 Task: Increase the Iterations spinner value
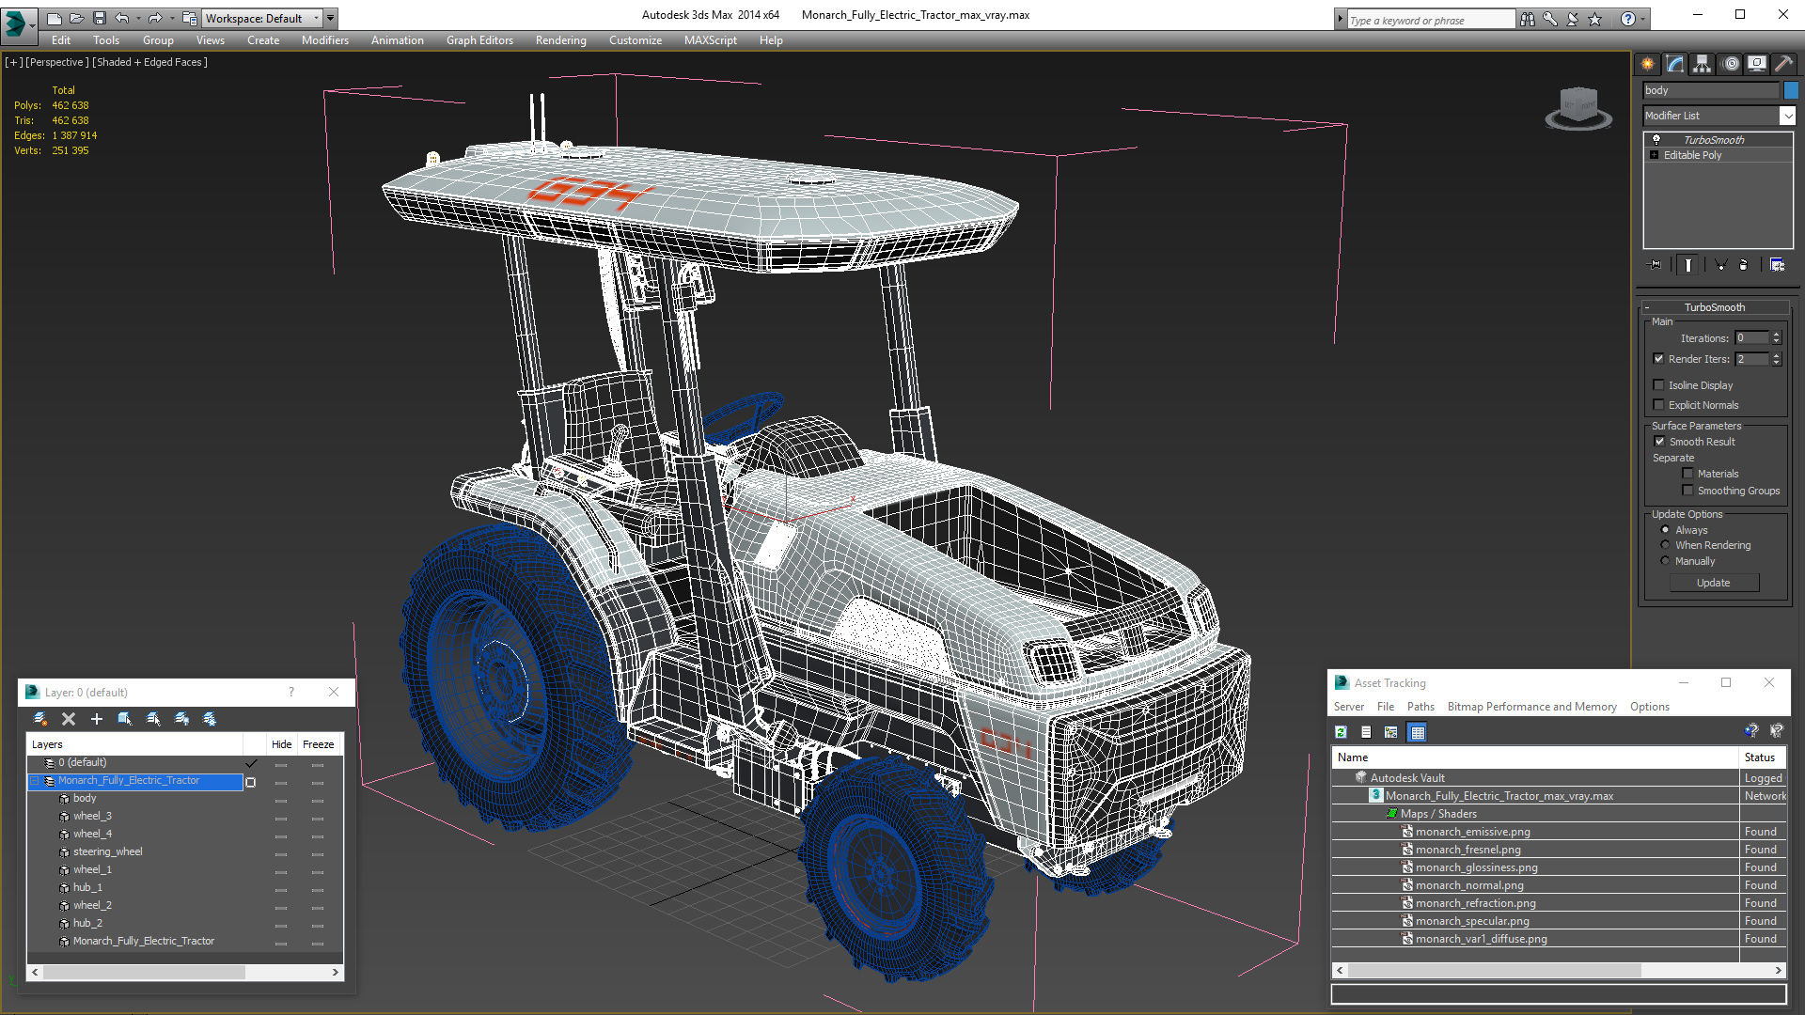click(1776, 335)
